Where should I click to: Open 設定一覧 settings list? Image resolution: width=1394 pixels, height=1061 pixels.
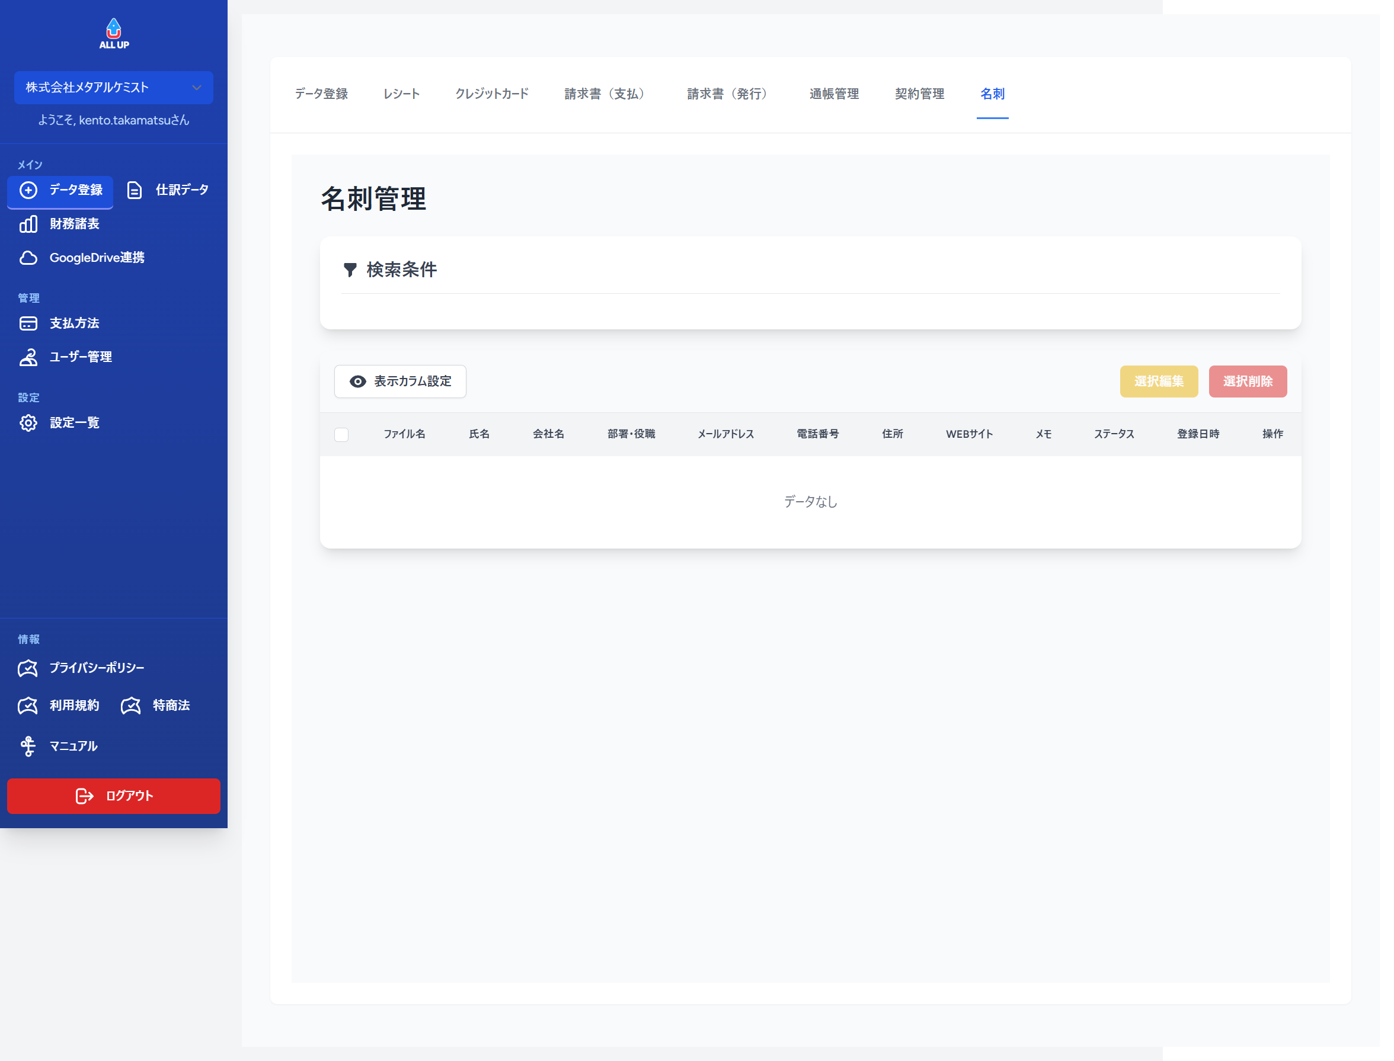tap(59, 422)
